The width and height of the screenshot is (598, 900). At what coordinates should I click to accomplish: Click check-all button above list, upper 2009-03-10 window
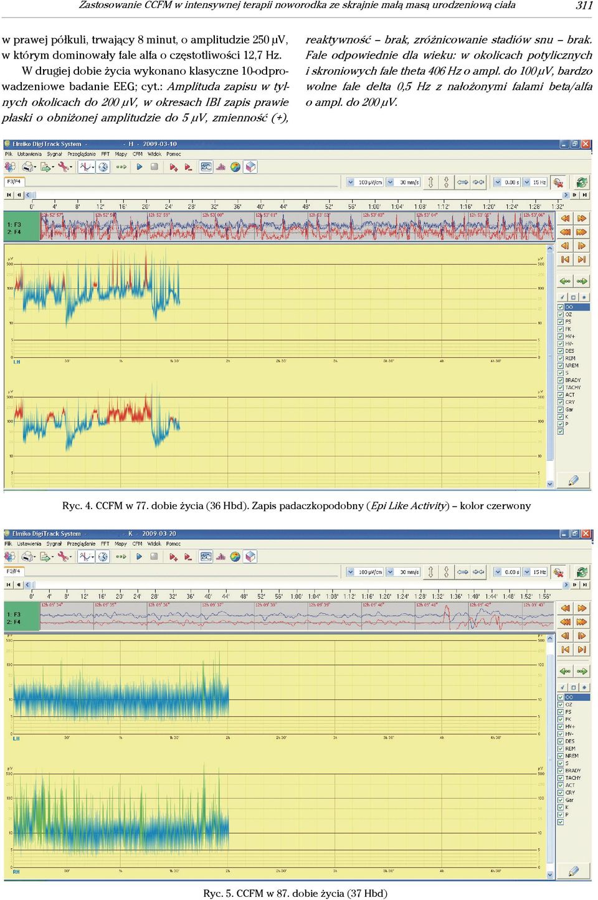(563, 297)
